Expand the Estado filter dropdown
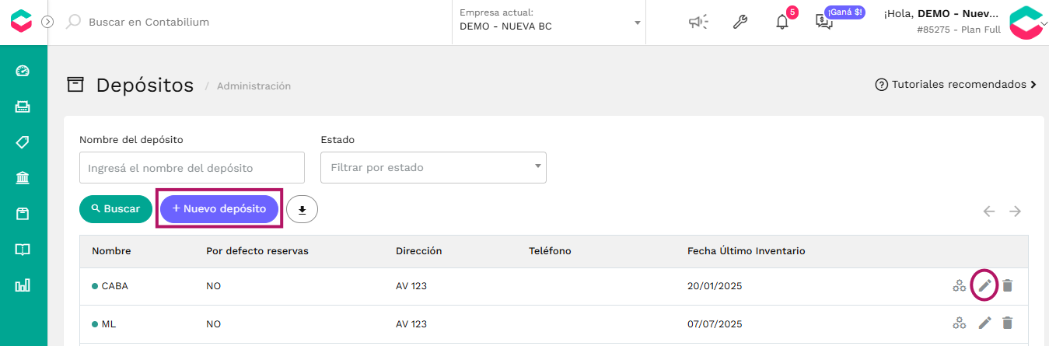 (x=433, y=167)
